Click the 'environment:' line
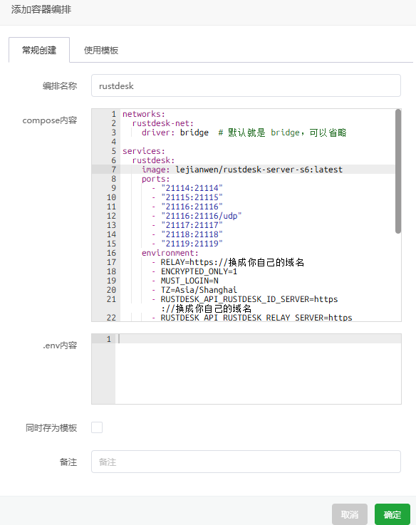 pos(170,253)
